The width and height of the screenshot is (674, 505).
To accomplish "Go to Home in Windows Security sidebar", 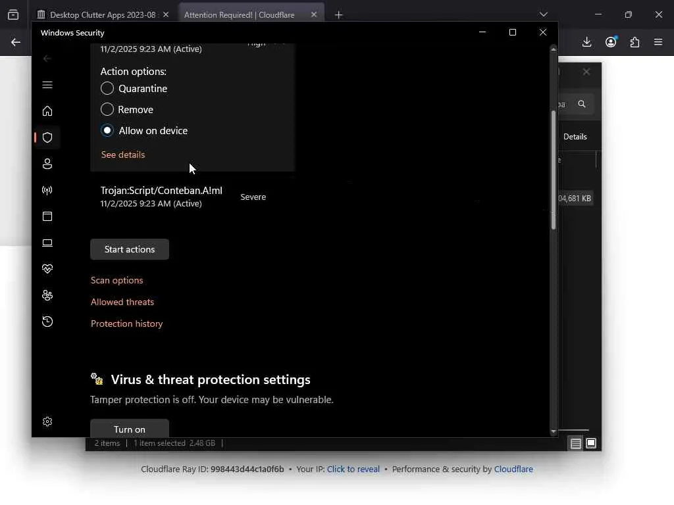I will [x=47, y=111].
